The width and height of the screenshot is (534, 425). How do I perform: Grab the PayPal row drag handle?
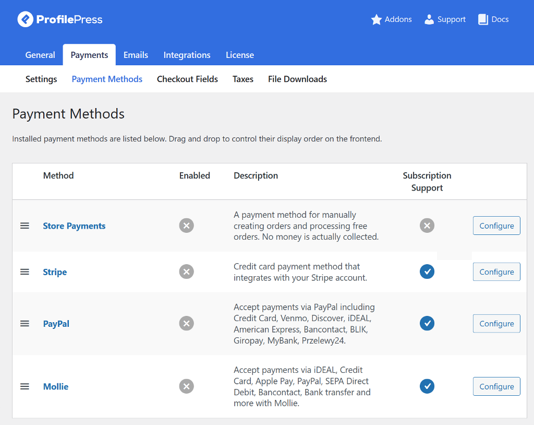[25, 323]
